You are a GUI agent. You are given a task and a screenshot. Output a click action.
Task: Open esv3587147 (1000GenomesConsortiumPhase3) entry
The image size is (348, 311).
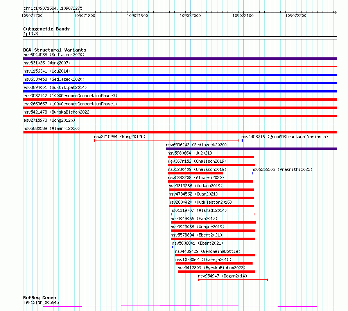pos(70,96)
